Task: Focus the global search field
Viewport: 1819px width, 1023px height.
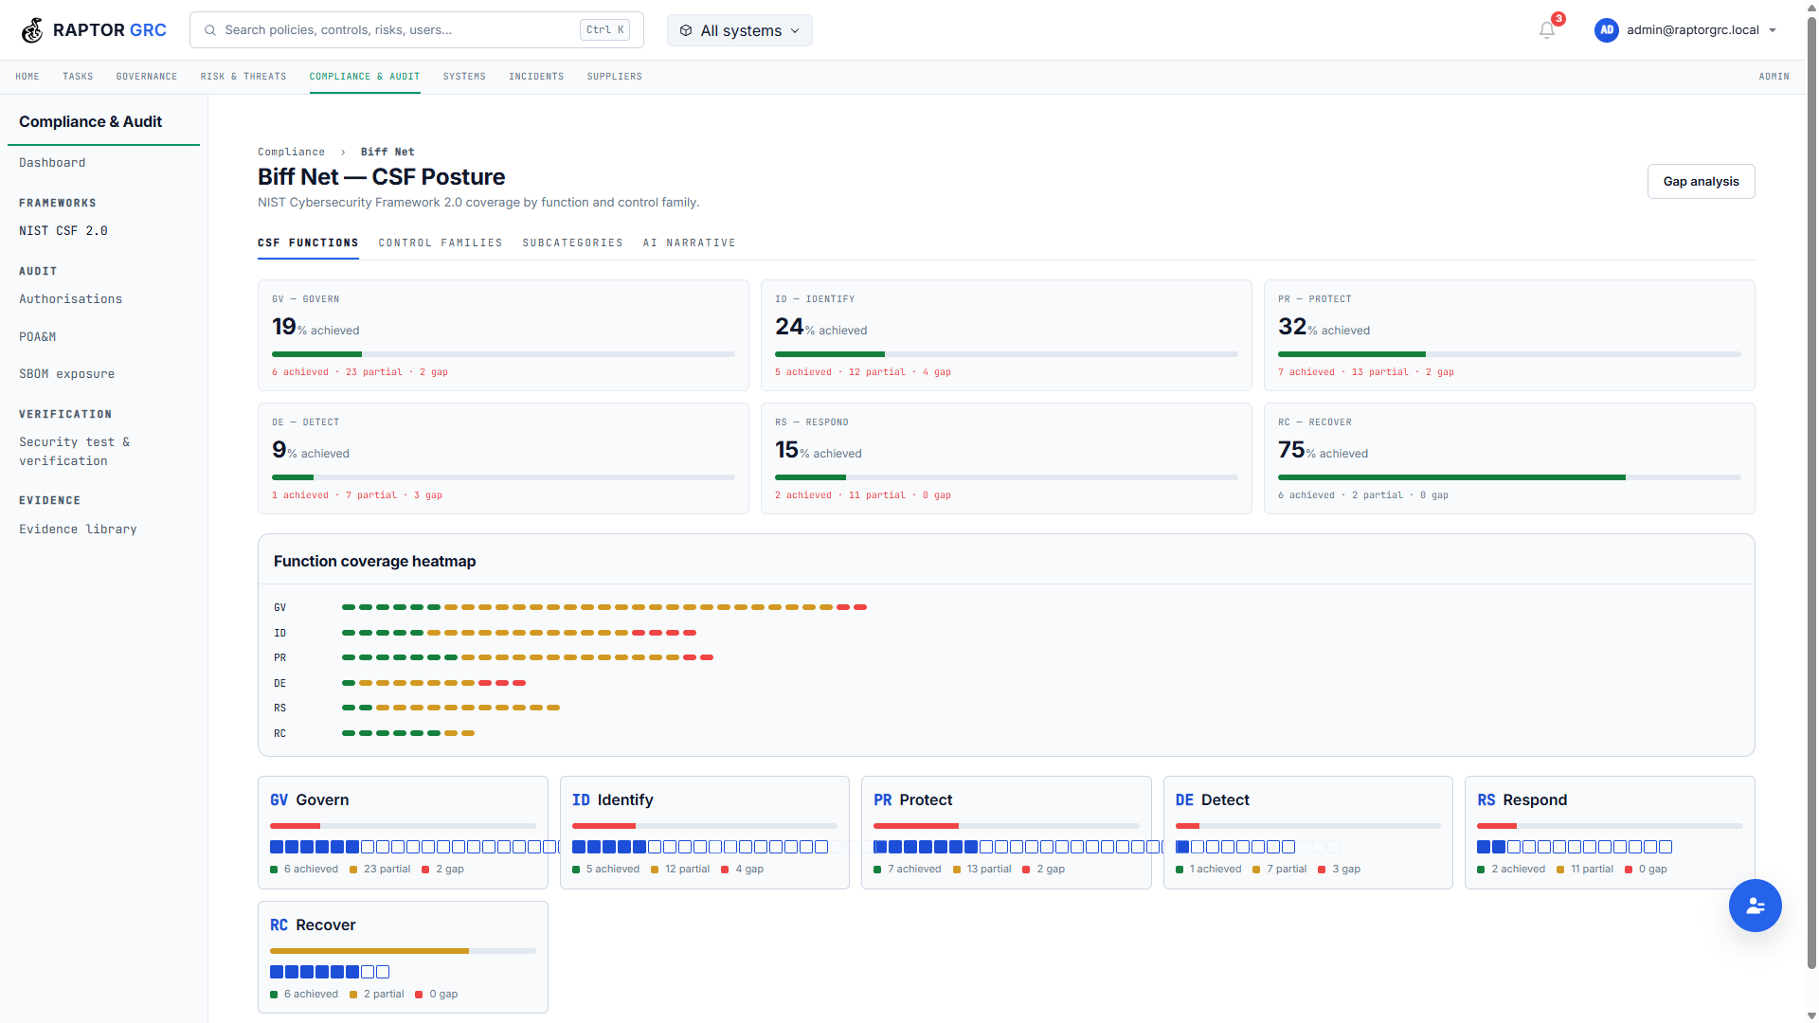Action: coord(417,30)
